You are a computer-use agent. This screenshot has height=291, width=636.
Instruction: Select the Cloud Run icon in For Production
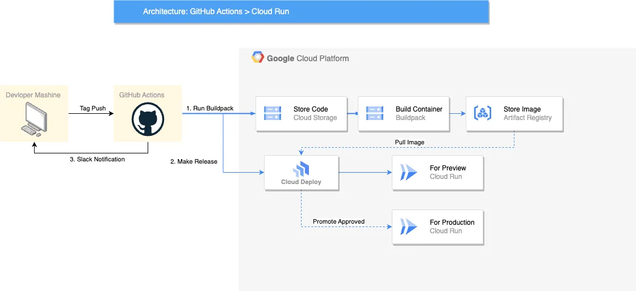pyautogui.click(x=408, y=226)
